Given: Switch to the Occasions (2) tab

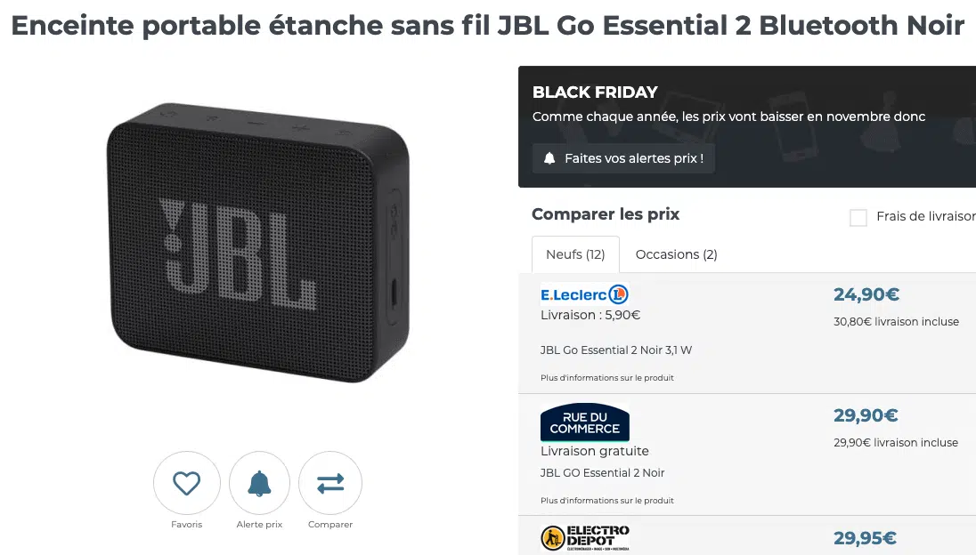Looking at the screenshot, I should coord(675,254).
